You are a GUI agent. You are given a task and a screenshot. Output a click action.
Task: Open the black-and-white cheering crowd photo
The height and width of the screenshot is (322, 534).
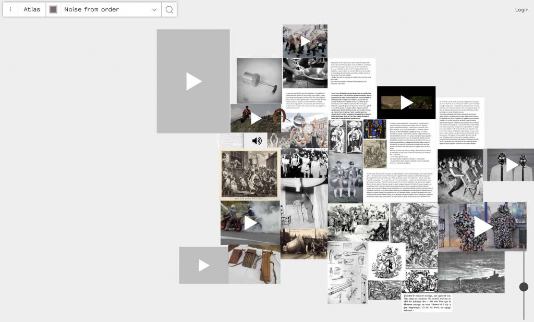pyautogui.click(x=304, y=163)
